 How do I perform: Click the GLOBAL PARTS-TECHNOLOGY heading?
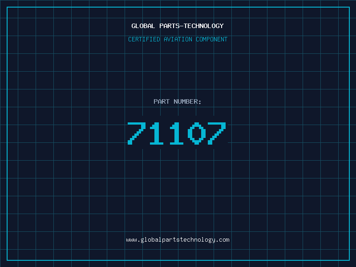tap(178, 26)
